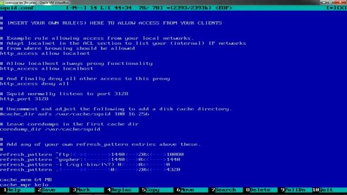The image size is (347, 195).
Task: Click the 'Example rule allowing access' comment line
Action: pos(97,38)
